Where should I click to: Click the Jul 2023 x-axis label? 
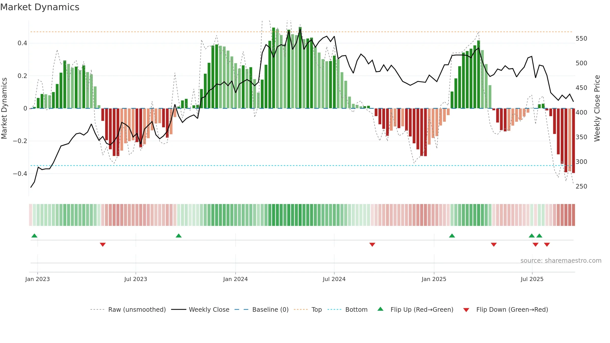(x=136, y=279)
